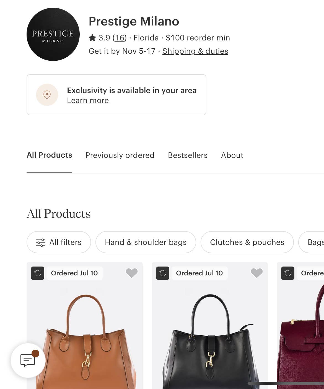Image resolution: width=324 pixels, height=389 pixels.
Task: Click the Prestige Milano round logo
Action: 53,34
